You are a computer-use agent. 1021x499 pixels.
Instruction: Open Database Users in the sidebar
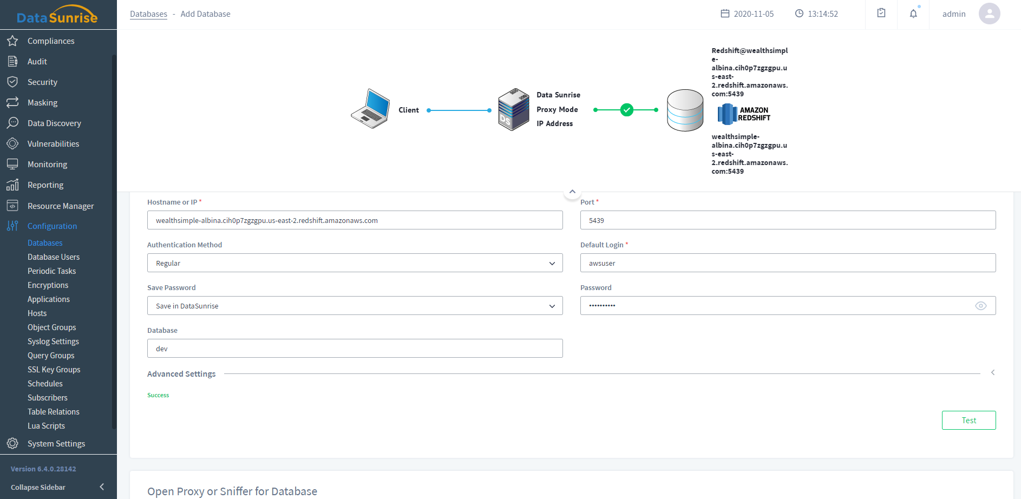[x=54, y=257]
